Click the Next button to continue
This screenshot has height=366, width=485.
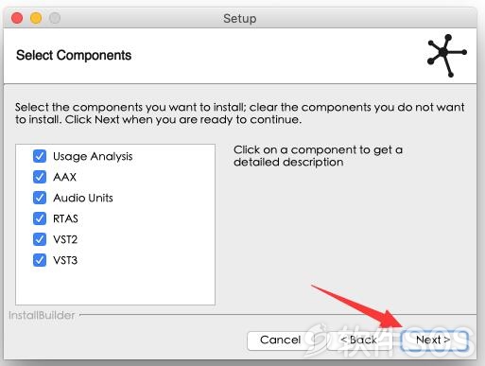[x=435, y=340]
